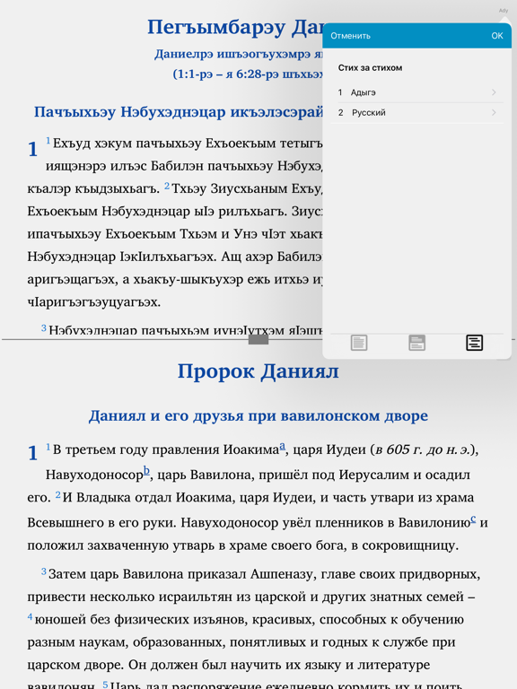
Task: Tap chapter number 1 in Adyghe pane
Action: 32,150
